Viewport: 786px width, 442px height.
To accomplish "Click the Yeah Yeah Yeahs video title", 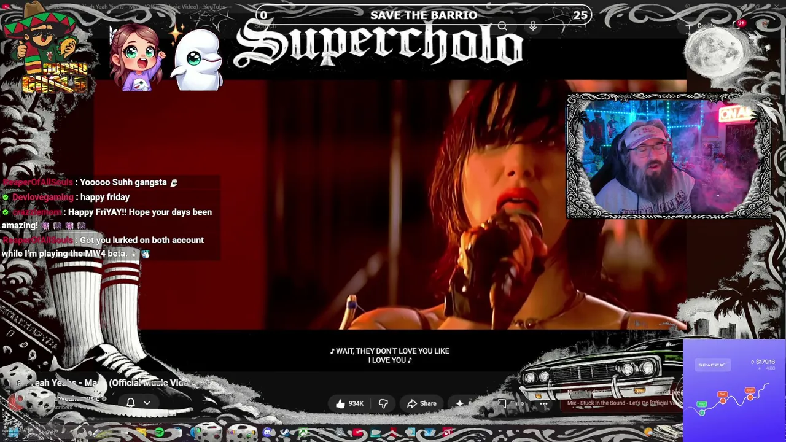I will click(101, 382).
